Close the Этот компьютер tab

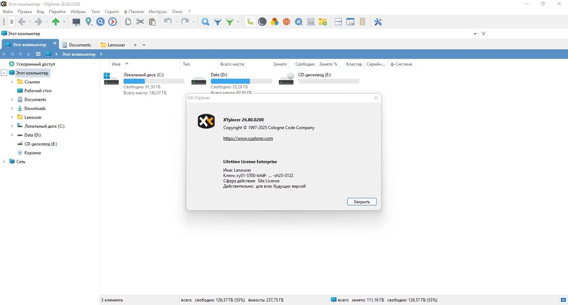pos(55,44)
